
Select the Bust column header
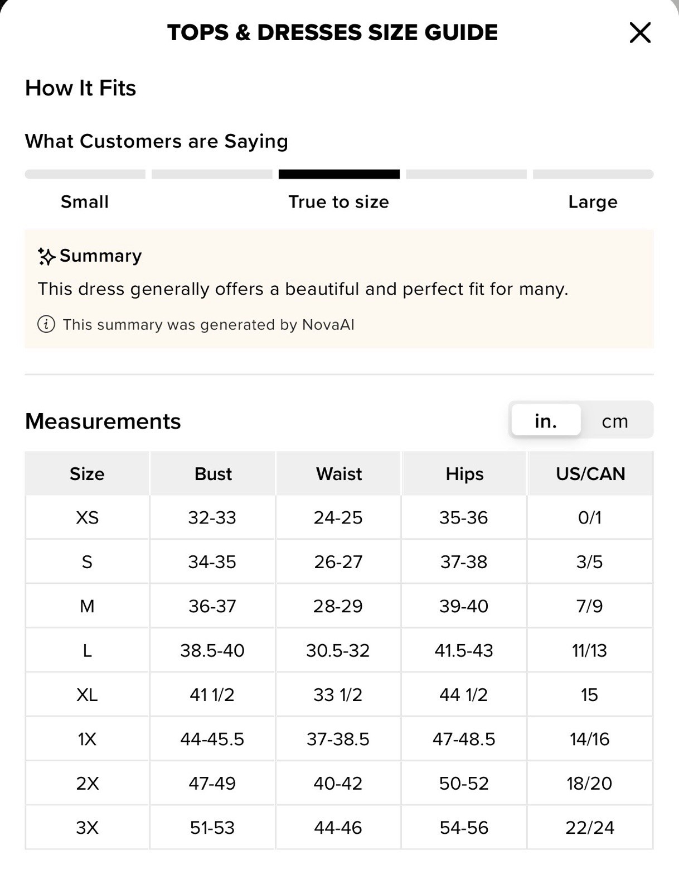[213, 474]
